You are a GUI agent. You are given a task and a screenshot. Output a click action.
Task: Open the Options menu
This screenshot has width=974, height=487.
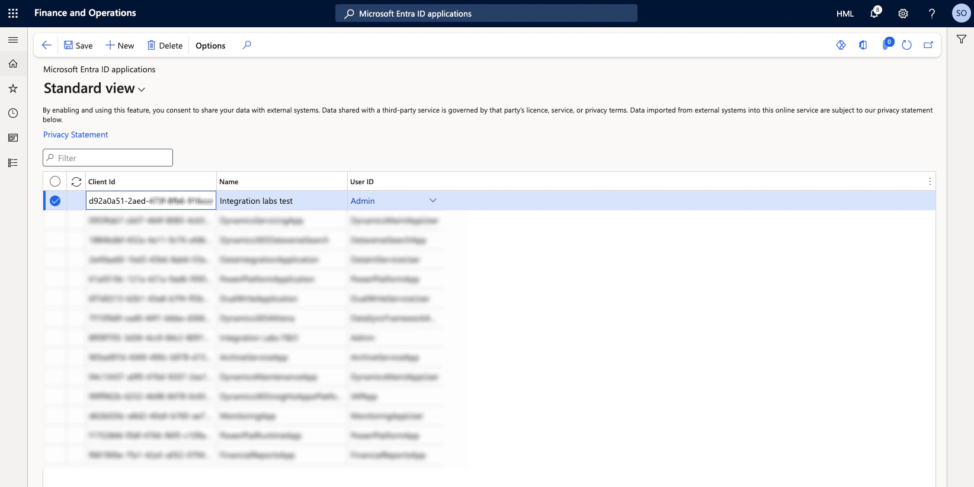point(210,46)
